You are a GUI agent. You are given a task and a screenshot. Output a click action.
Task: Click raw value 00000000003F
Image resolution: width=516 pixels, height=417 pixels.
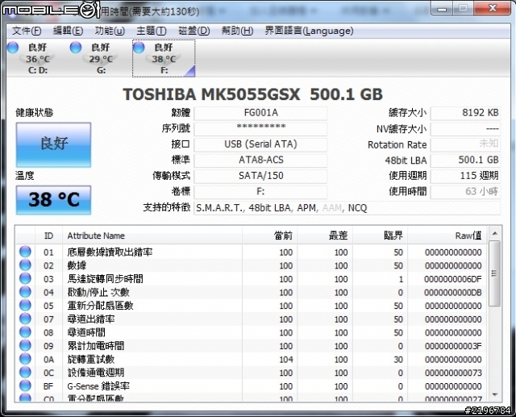(x=453, y=346)
